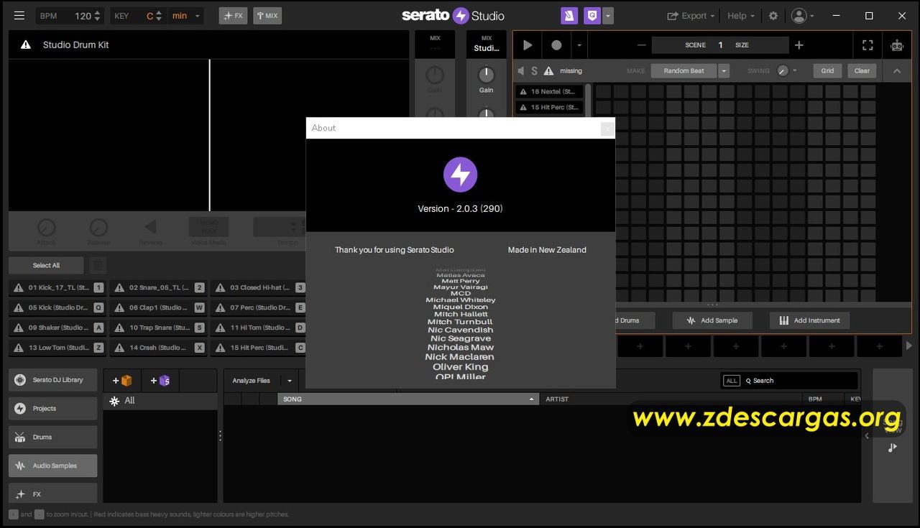Click the BPM value stepper arrows
Image resolution: width=920 pixels, height=528 pixels.
(x=98, y=16)
